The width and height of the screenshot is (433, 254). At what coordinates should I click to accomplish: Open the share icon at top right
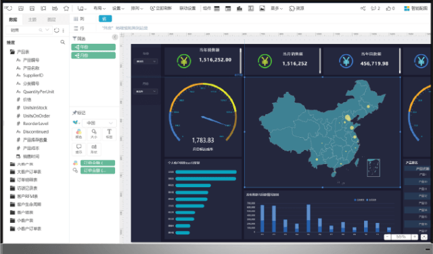click(363, 9)
